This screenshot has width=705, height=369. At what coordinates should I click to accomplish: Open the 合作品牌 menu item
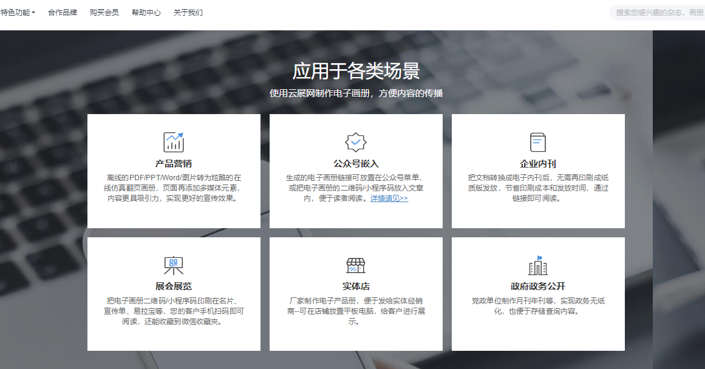(x=63, y=13)
